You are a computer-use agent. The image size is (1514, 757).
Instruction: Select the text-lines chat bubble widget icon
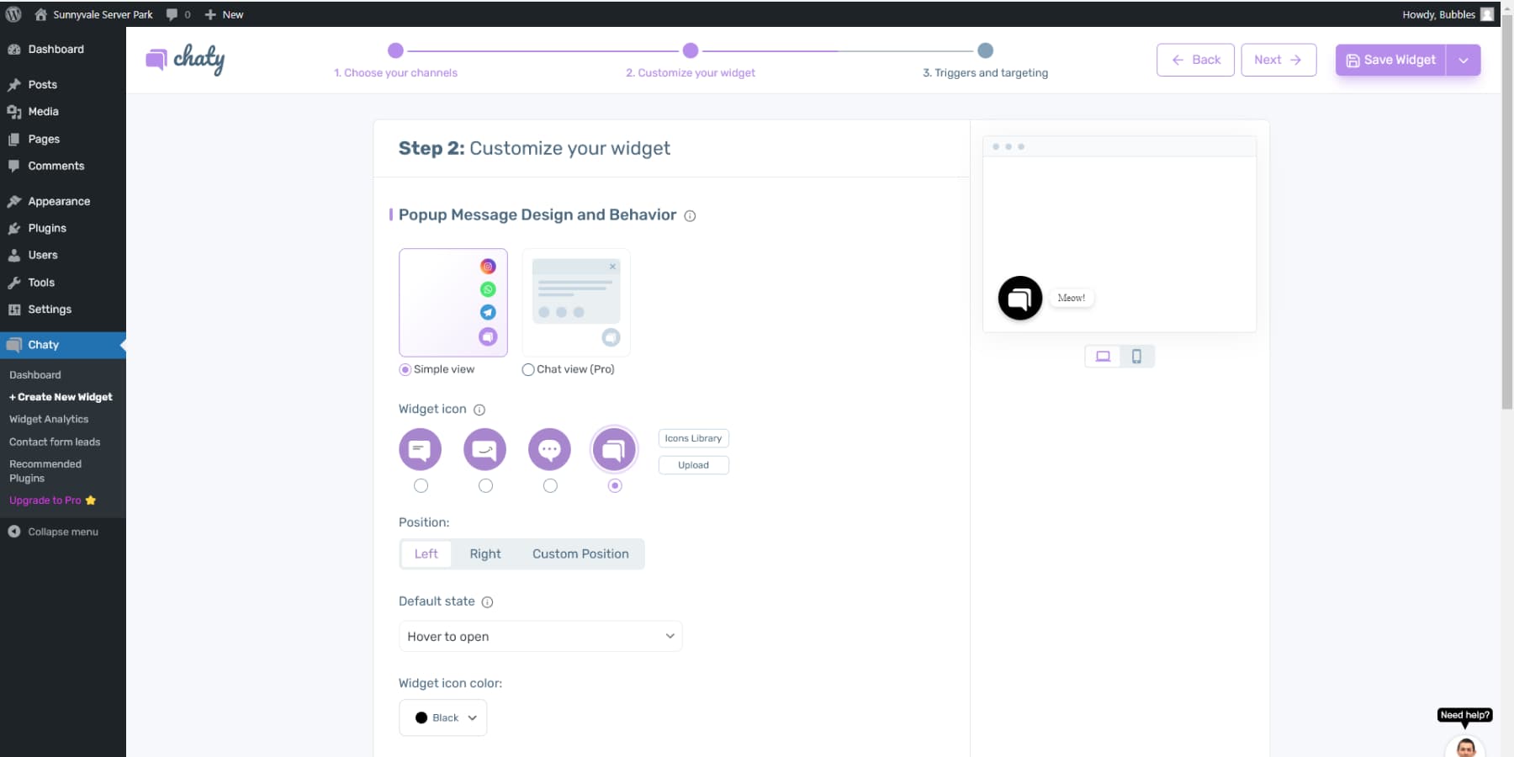click(420, 449)
